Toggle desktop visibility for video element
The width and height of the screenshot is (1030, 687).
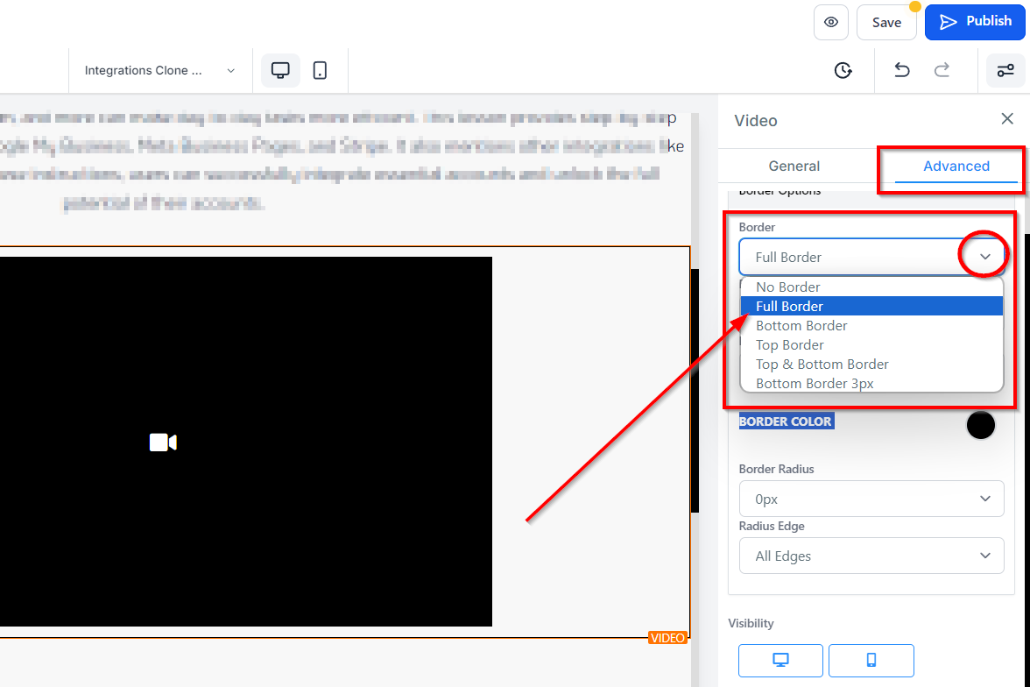tap(780, 660)
